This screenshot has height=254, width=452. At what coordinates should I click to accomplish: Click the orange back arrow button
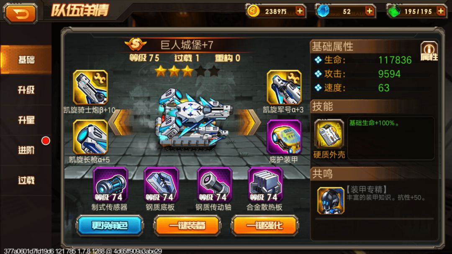20,13
